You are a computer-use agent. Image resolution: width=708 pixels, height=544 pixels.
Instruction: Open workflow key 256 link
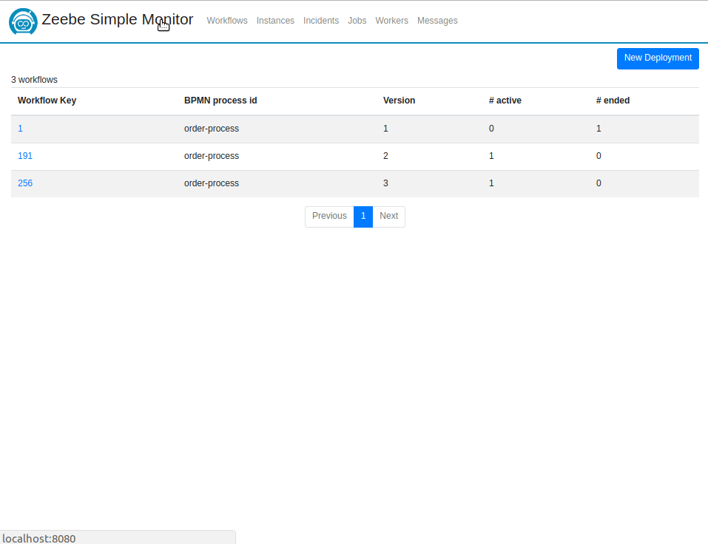(25, 183)
